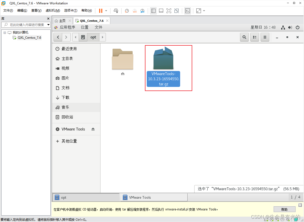The width and height of the screenshot is (304, 222).
Task: Open the 位置 menu in the top bar
Action: click(85, 27)
